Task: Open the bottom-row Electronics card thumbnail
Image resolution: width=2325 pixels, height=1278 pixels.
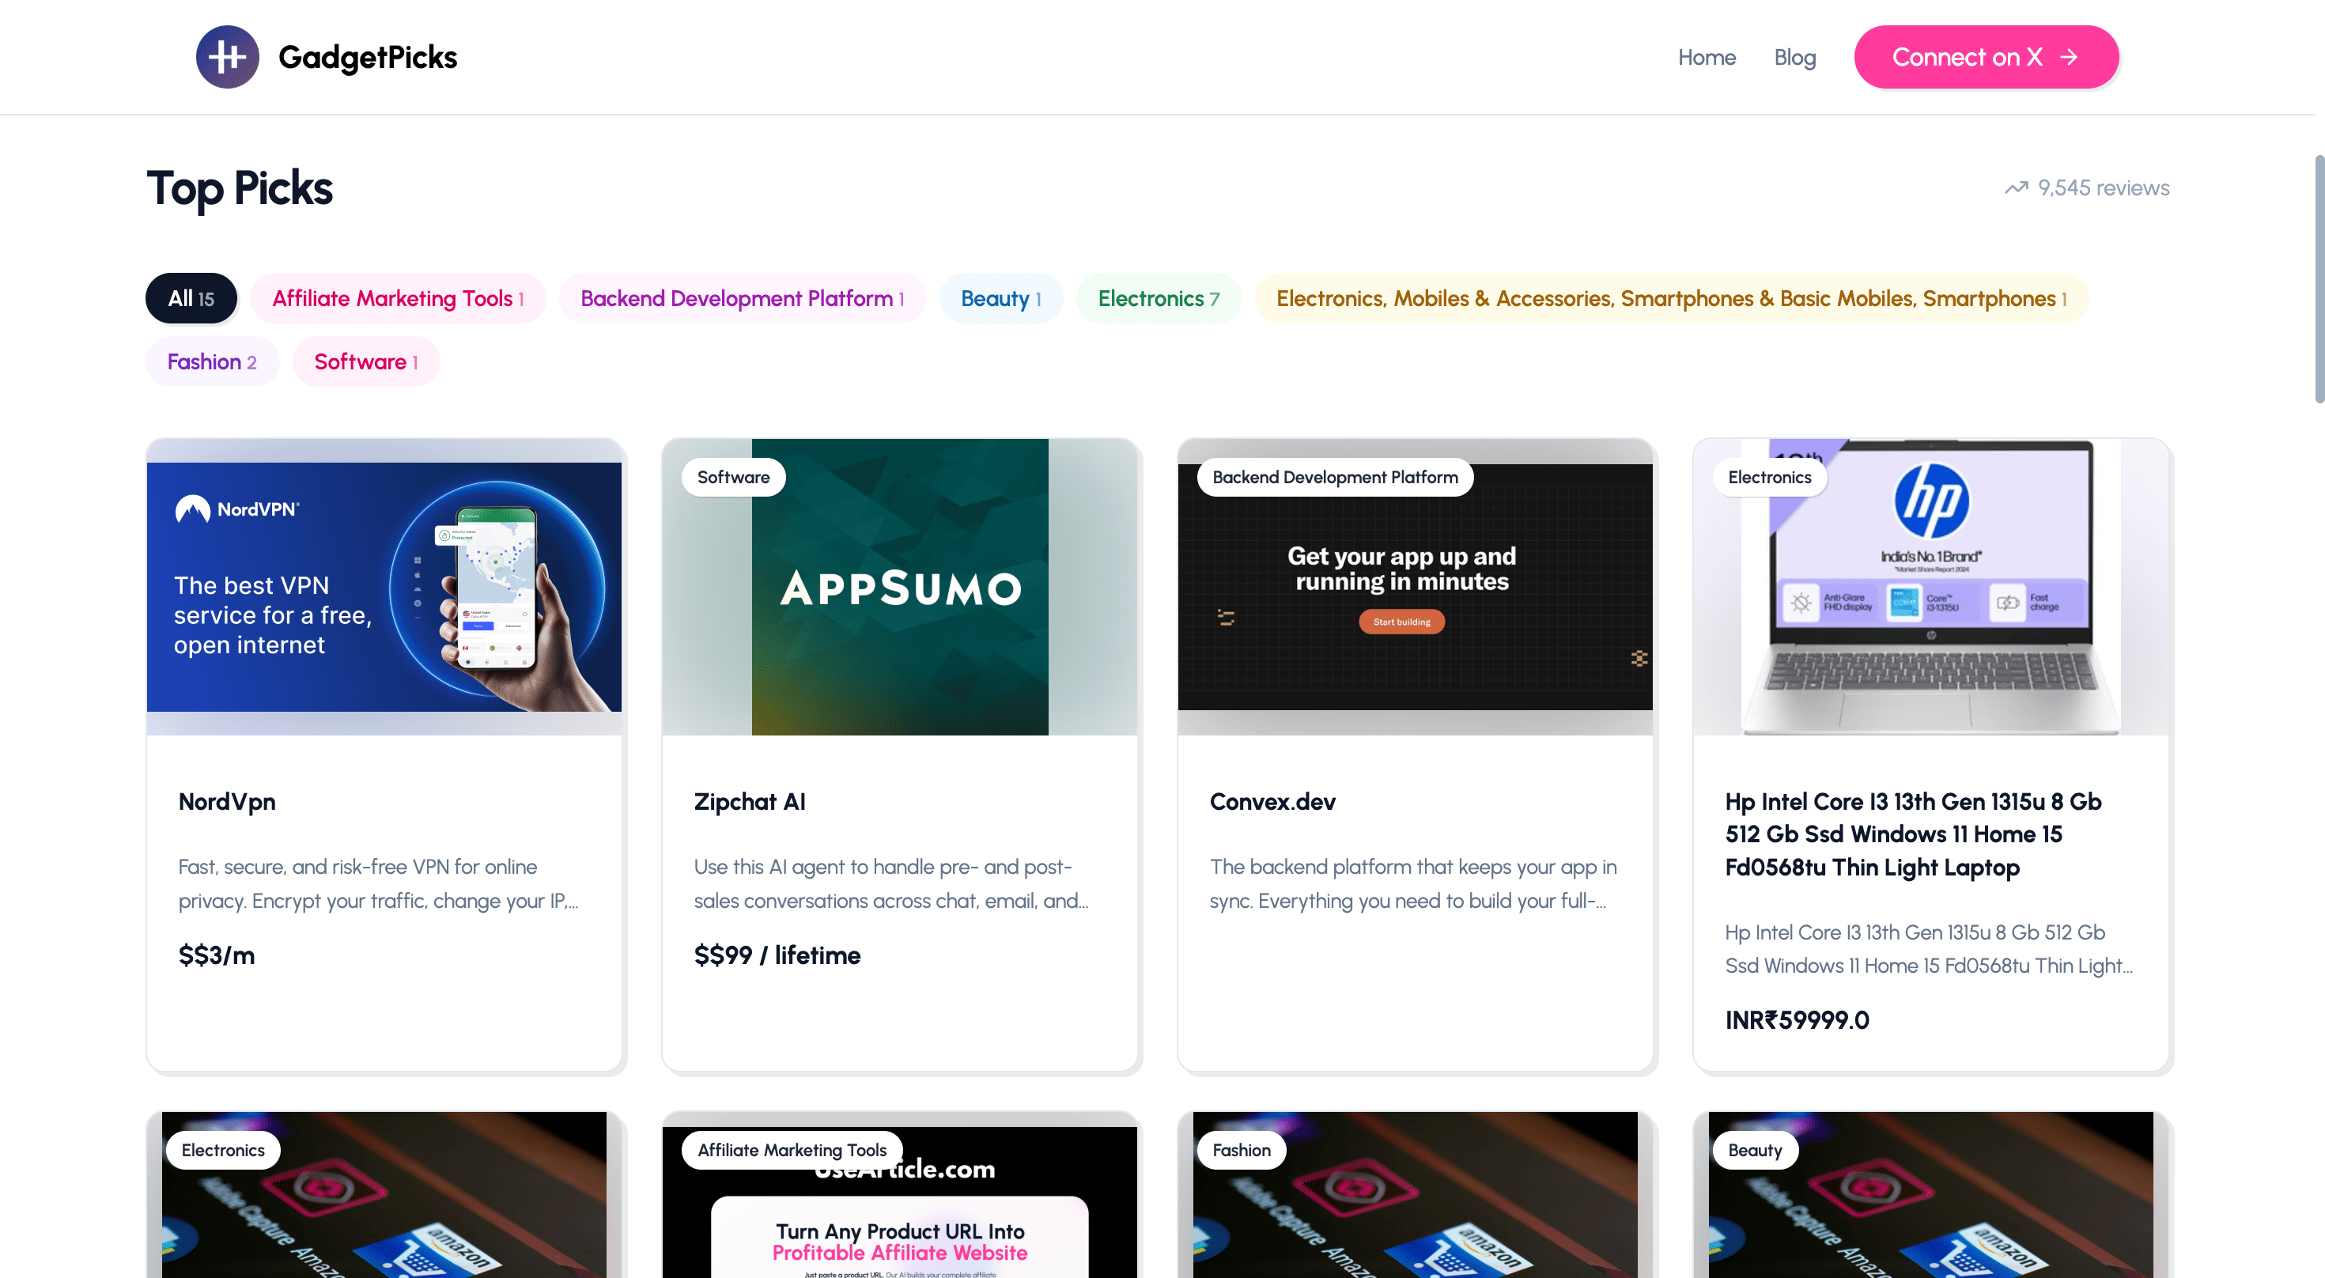Action: click(384, 1195)
